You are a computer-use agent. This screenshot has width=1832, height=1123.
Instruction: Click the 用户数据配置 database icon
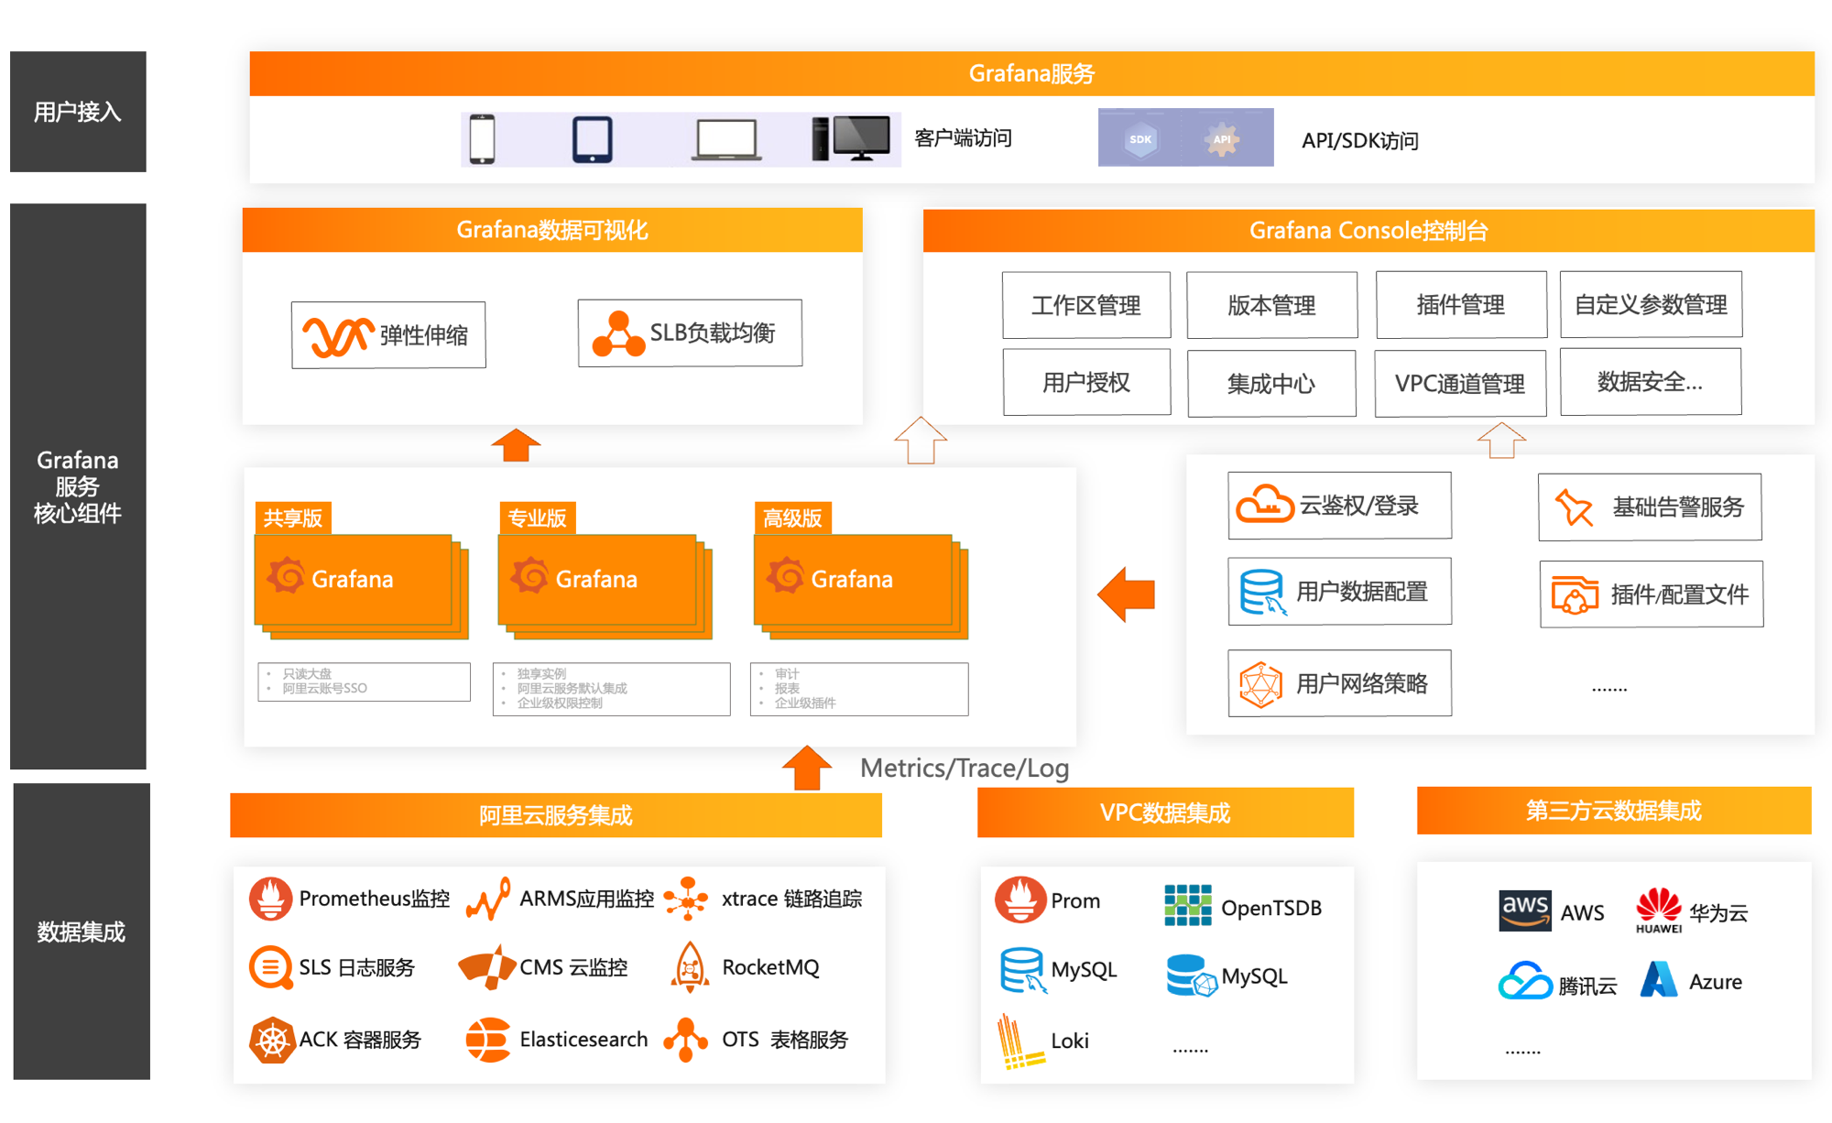(1263, 592)
